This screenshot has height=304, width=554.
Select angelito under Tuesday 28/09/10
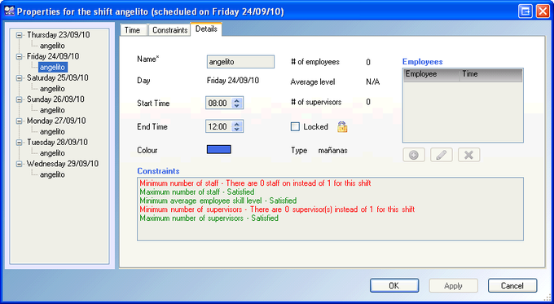(x=52, y=153)
